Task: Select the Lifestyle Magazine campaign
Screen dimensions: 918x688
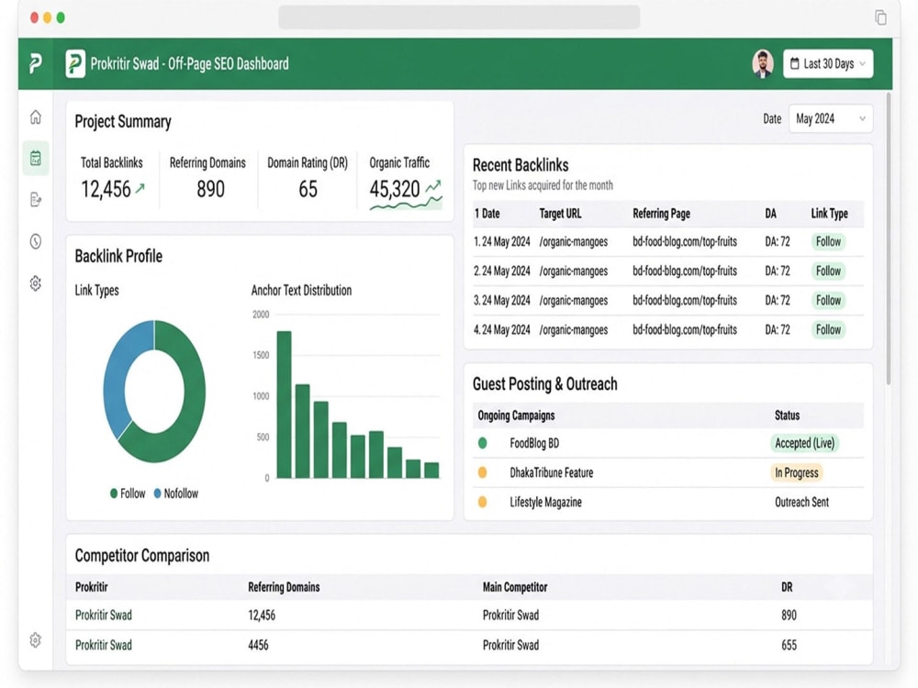Action: [x=545, y=502]
